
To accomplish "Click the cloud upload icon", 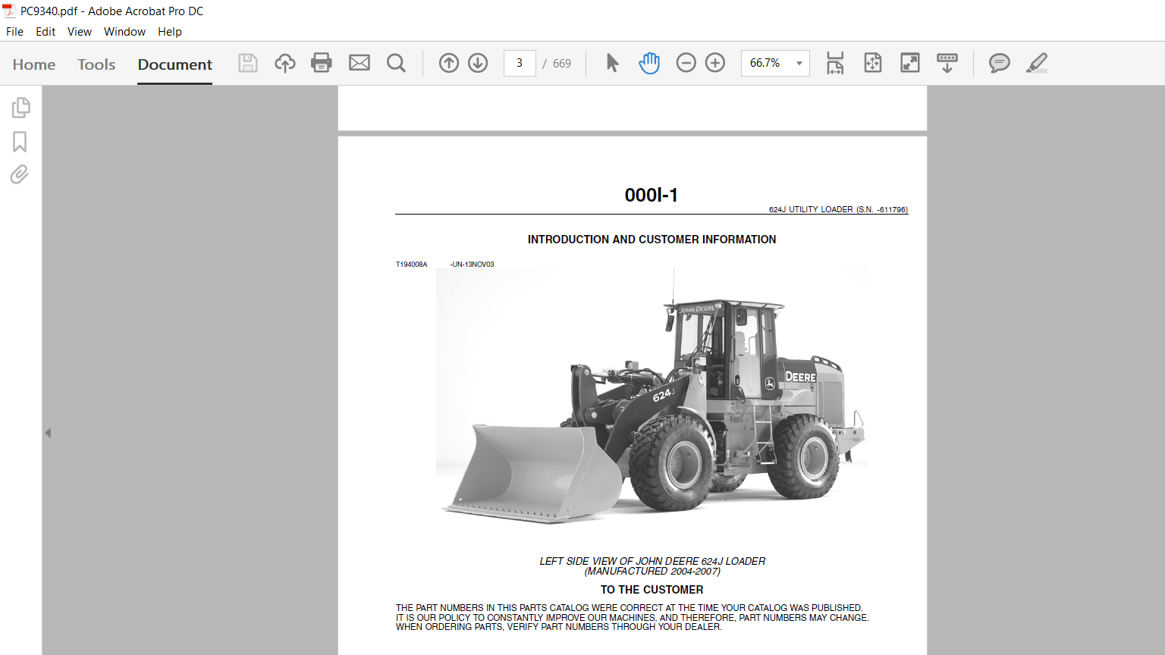I will (x=285, y=63).
